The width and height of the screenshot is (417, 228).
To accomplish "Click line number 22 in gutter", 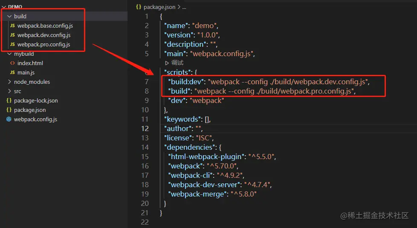I will coord(145,222).
